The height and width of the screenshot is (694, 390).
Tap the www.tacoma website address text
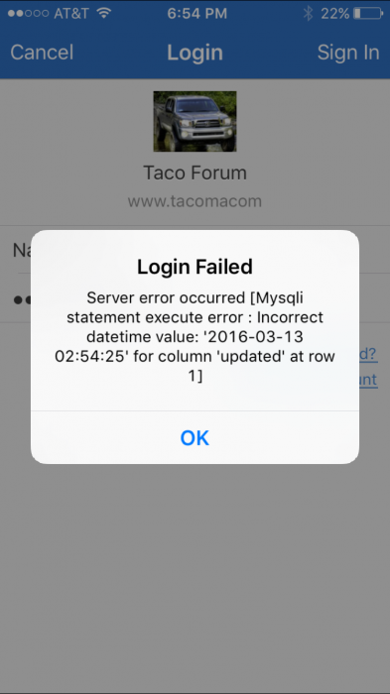pos(195,201)
